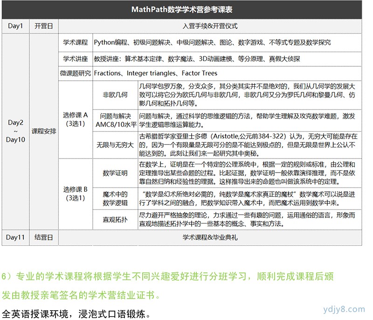Select the 微课题研究 label cell
The image size is (373, 320).
click(76, 73)
